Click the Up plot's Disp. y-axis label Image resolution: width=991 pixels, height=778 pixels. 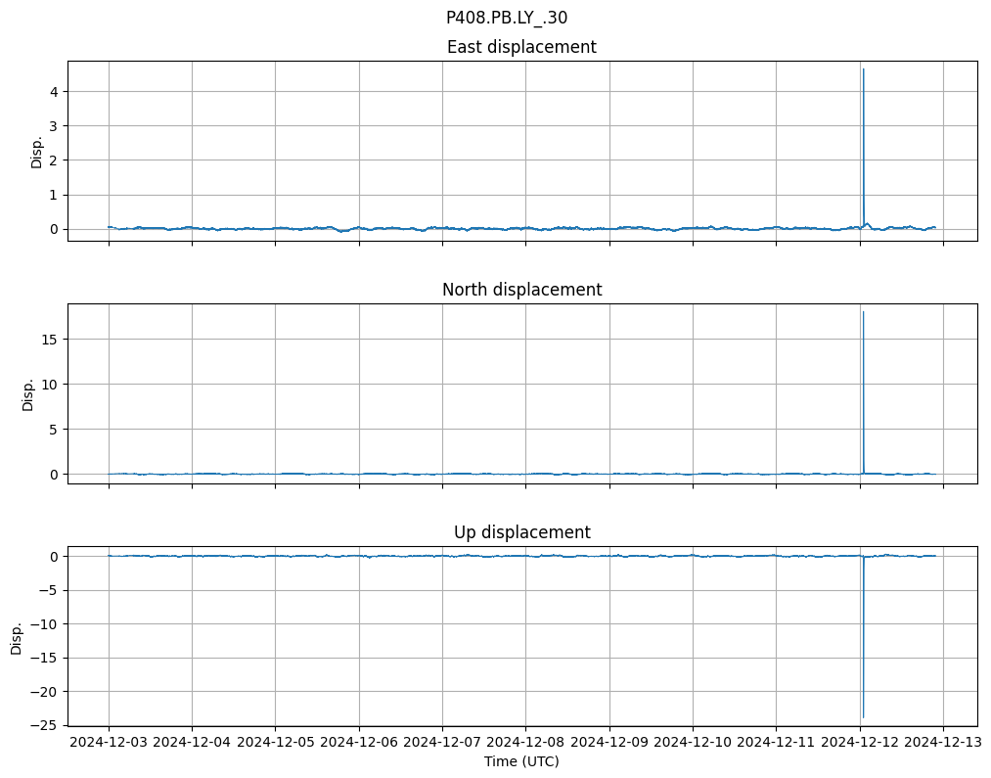coord(17,636)
